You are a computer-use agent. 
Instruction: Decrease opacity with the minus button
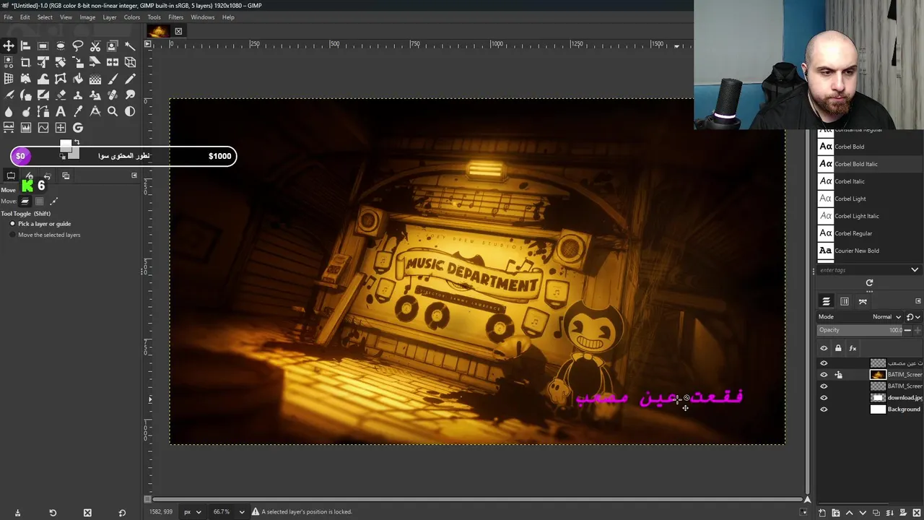907,330
